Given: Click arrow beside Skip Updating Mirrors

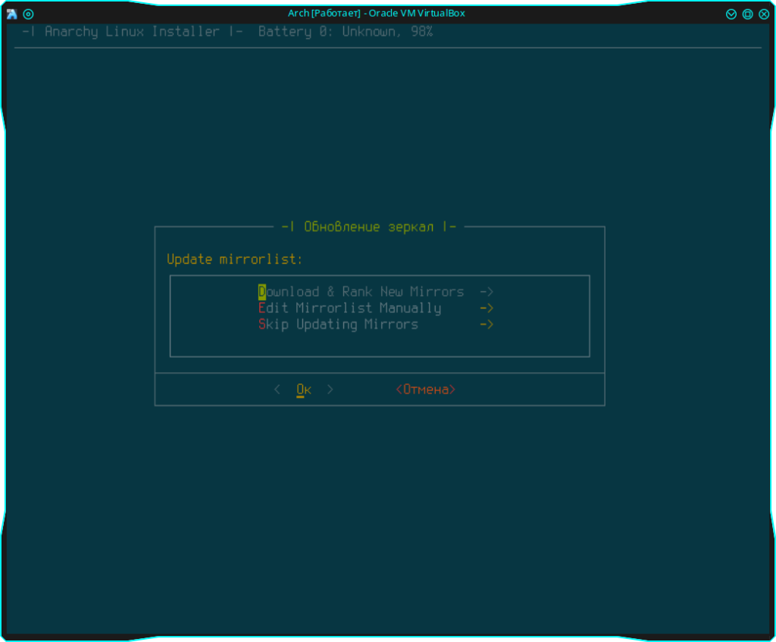Looking at the screenshot, I should [487, 324].
